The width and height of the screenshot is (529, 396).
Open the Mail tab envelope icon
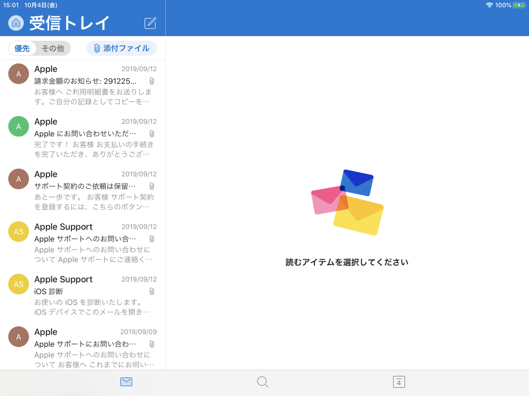[126, 382]
